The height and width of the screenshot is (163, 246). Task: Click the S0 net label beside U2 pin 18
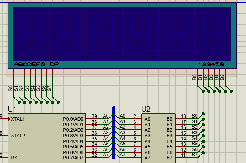pos(195,116)
